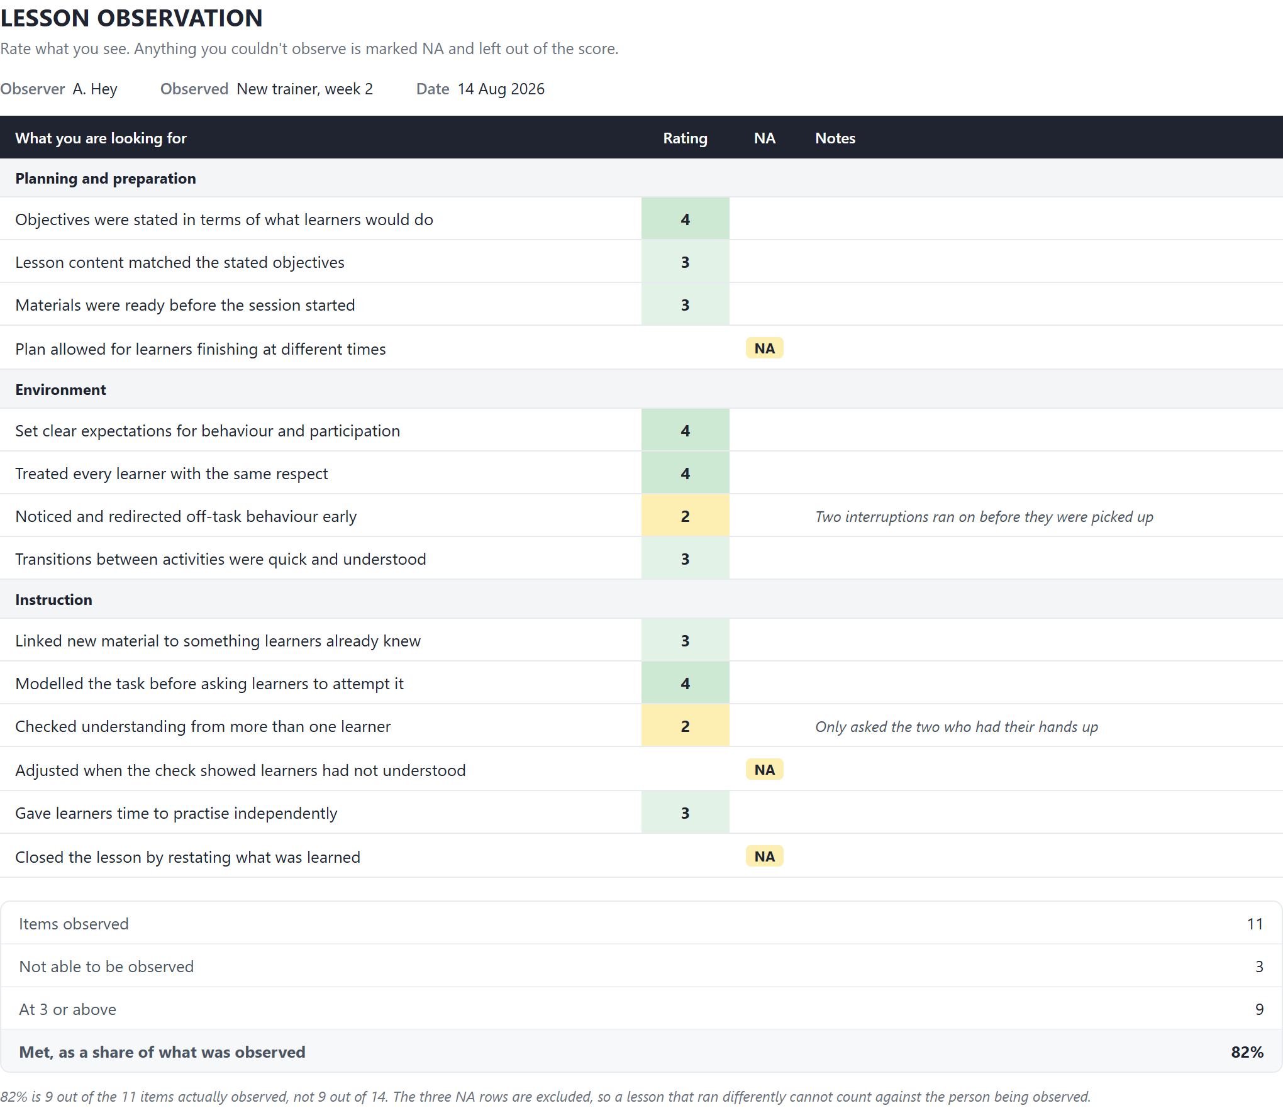Click rating 3 for materials were ready row
Image resolution: width=1283 pixels, height=1108 pixels.
(x=685, y=304)
